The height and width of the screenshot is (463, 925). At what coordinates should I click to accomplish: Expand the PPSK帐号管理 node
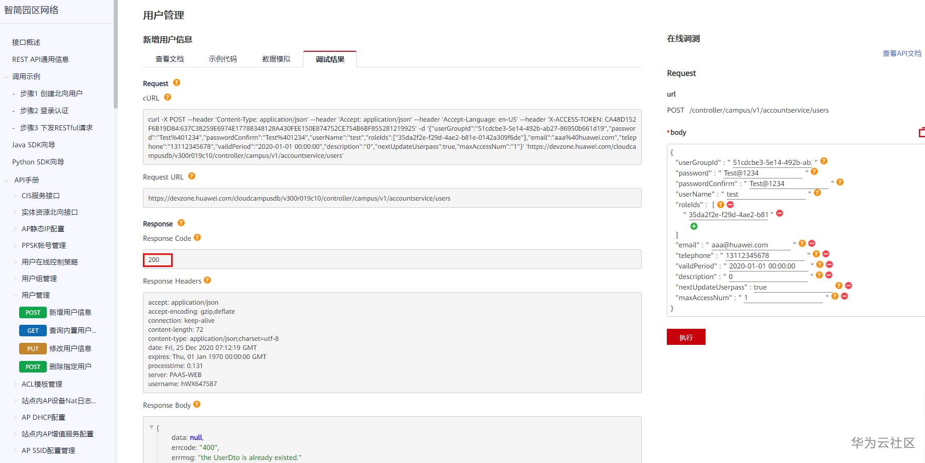tap(16, 245)
